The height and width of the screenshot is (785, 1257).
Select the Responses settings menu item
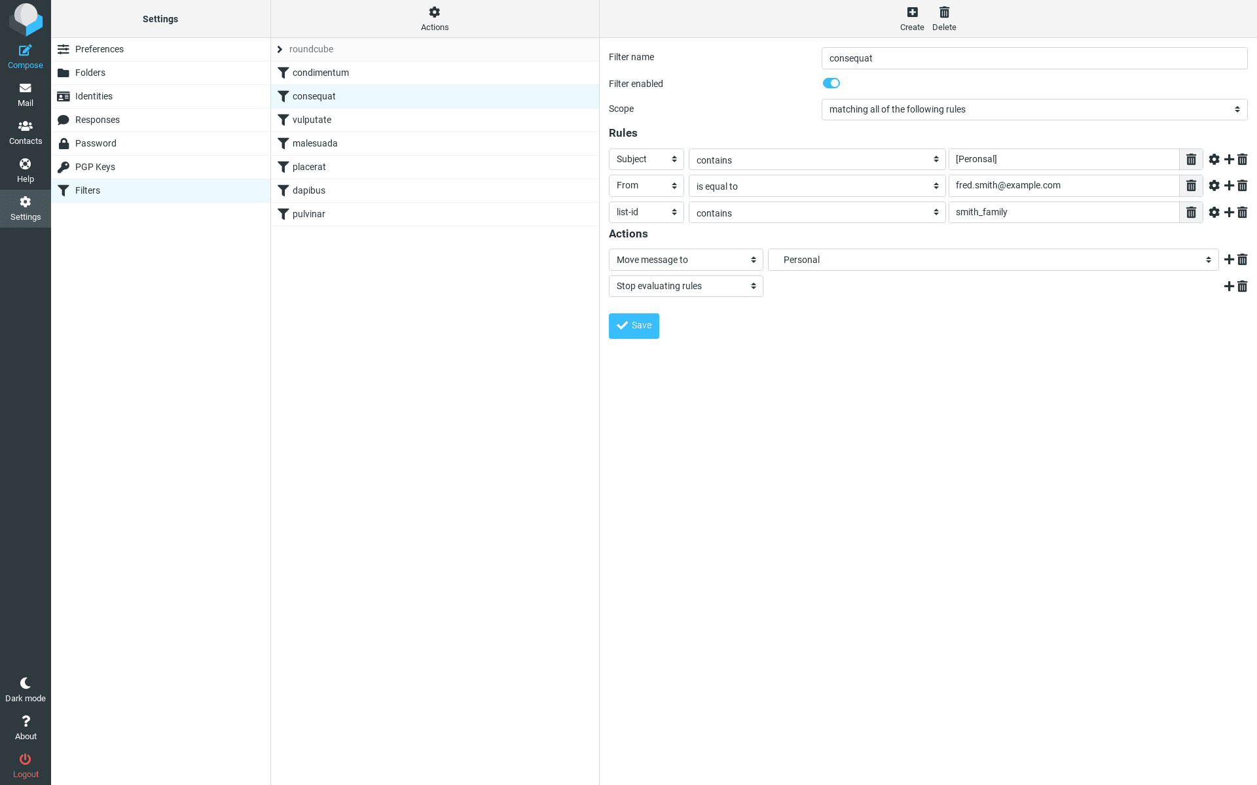tap(98, 119)
